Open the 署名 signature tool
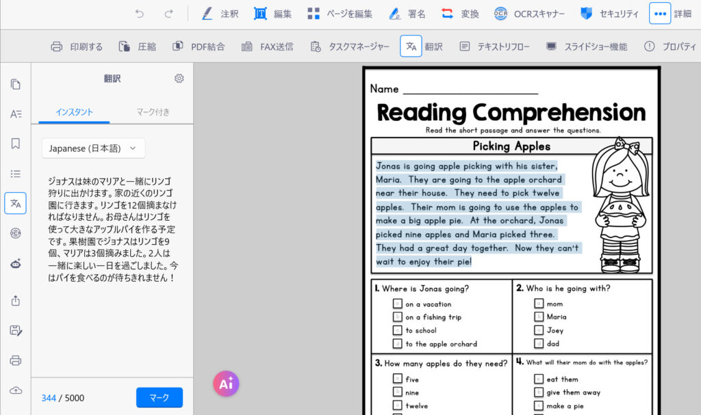 pyautogui.click(x=407, y=14)
